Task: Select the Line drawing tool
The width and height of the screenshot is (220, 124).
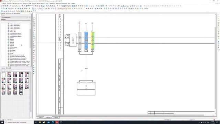Action: coord(34,18)
